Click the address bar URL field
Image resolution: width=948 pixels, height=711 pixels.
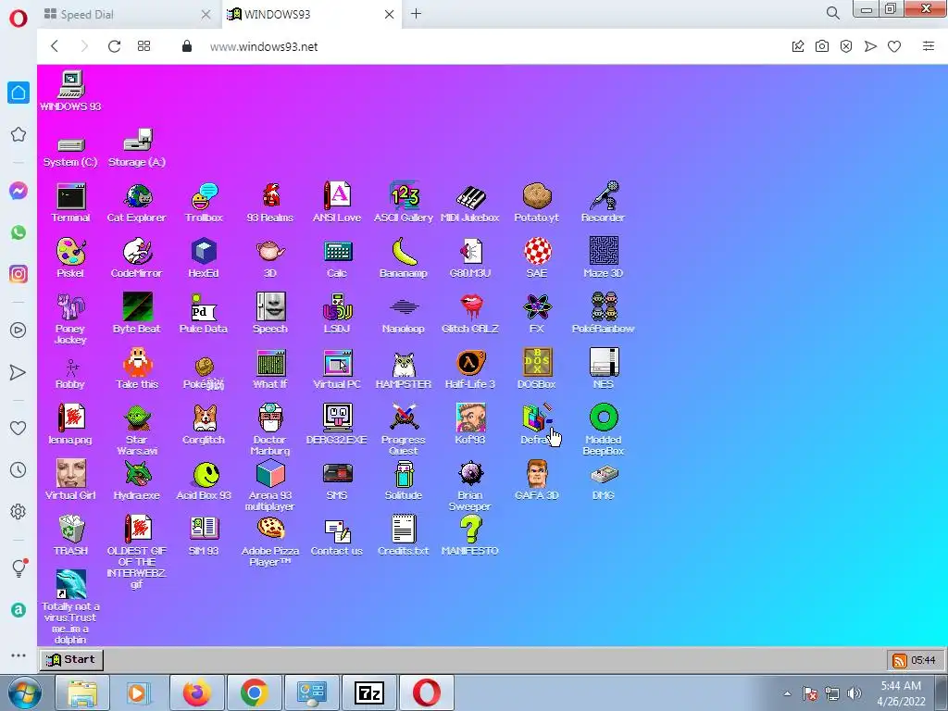[x=483, y=46]
